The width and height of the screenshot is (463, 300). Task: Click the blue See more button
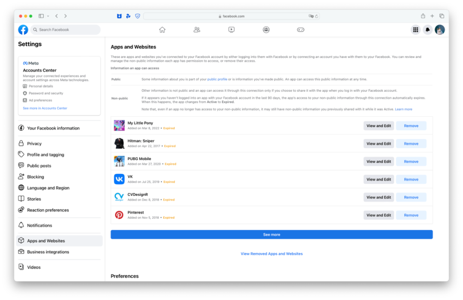pyautogui.click(x=272, y=235)
